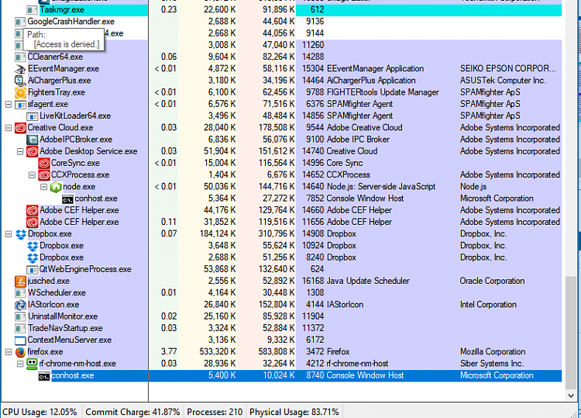Click the Creative Cloud.exe icon
The height and width of the screenshot is (418, 581).
[x=20, y=128]
